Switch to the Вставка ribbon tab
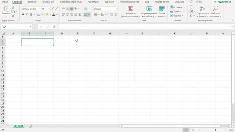Viewport: 235px width, 132px height. (32, 2)
